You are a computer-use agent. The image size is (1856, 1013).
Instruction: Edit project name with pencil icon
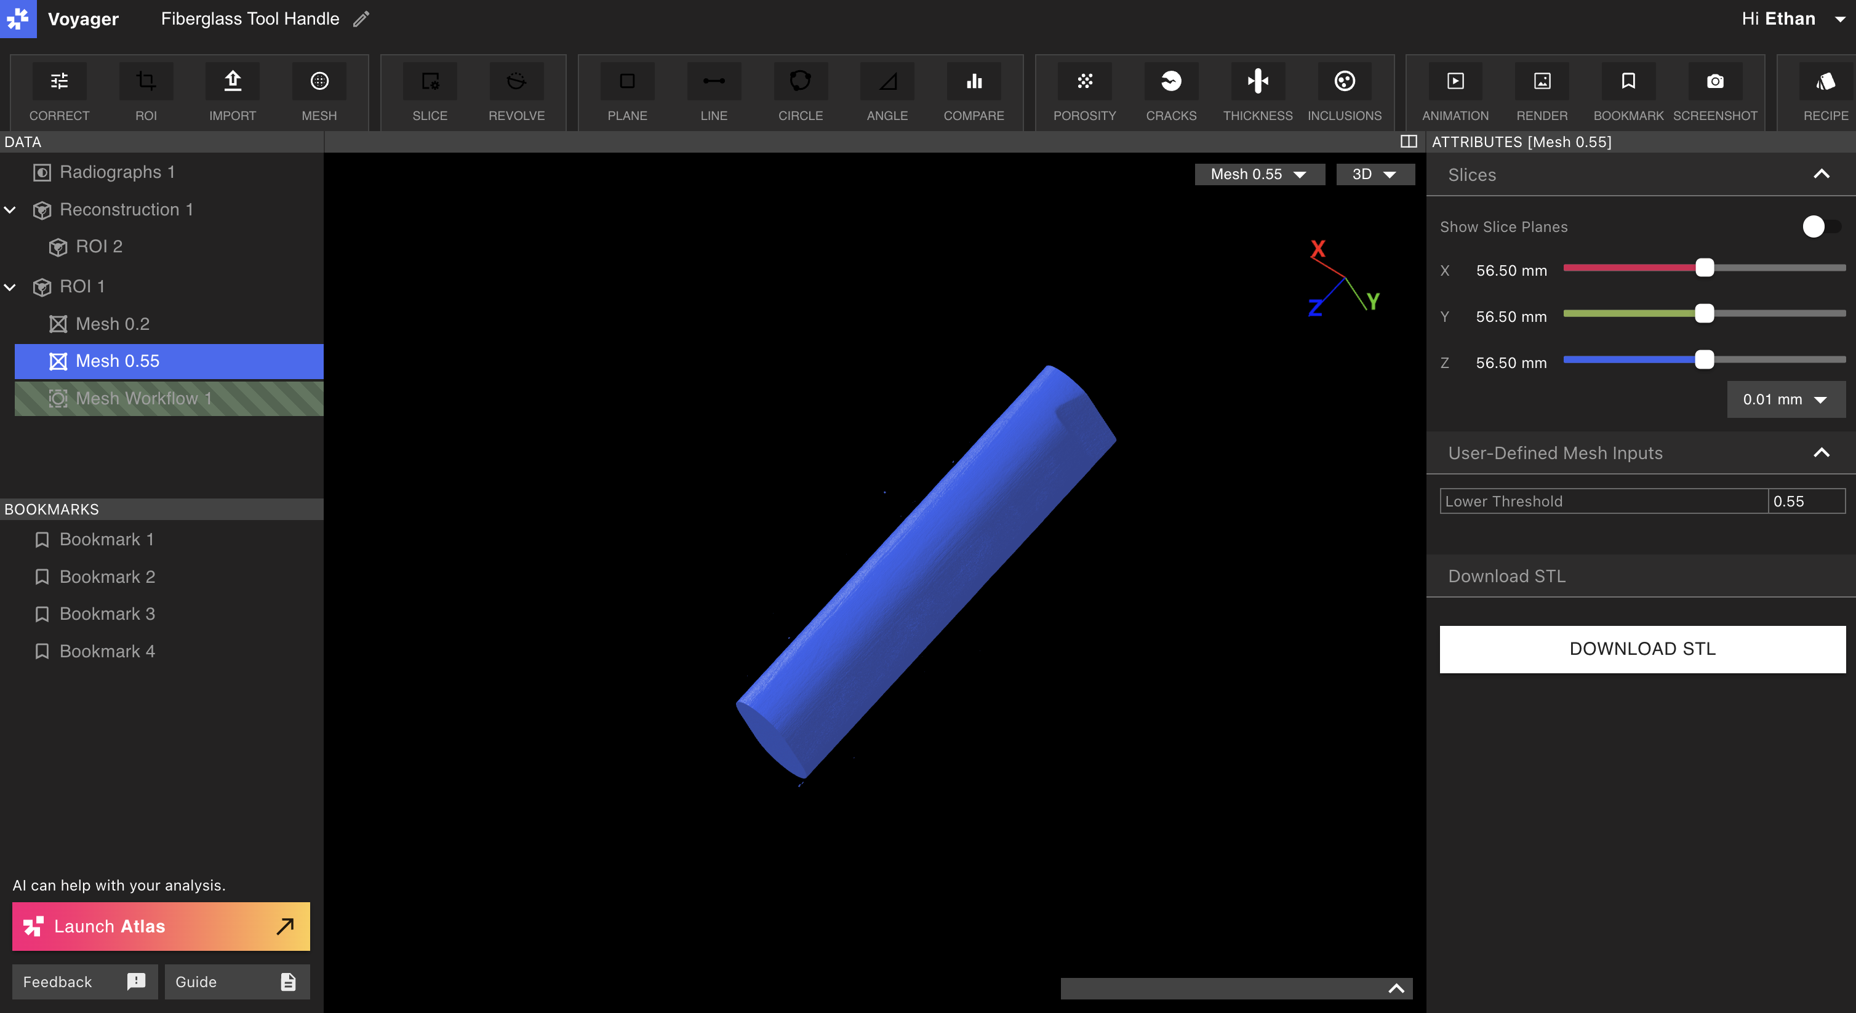coord(361,20)
